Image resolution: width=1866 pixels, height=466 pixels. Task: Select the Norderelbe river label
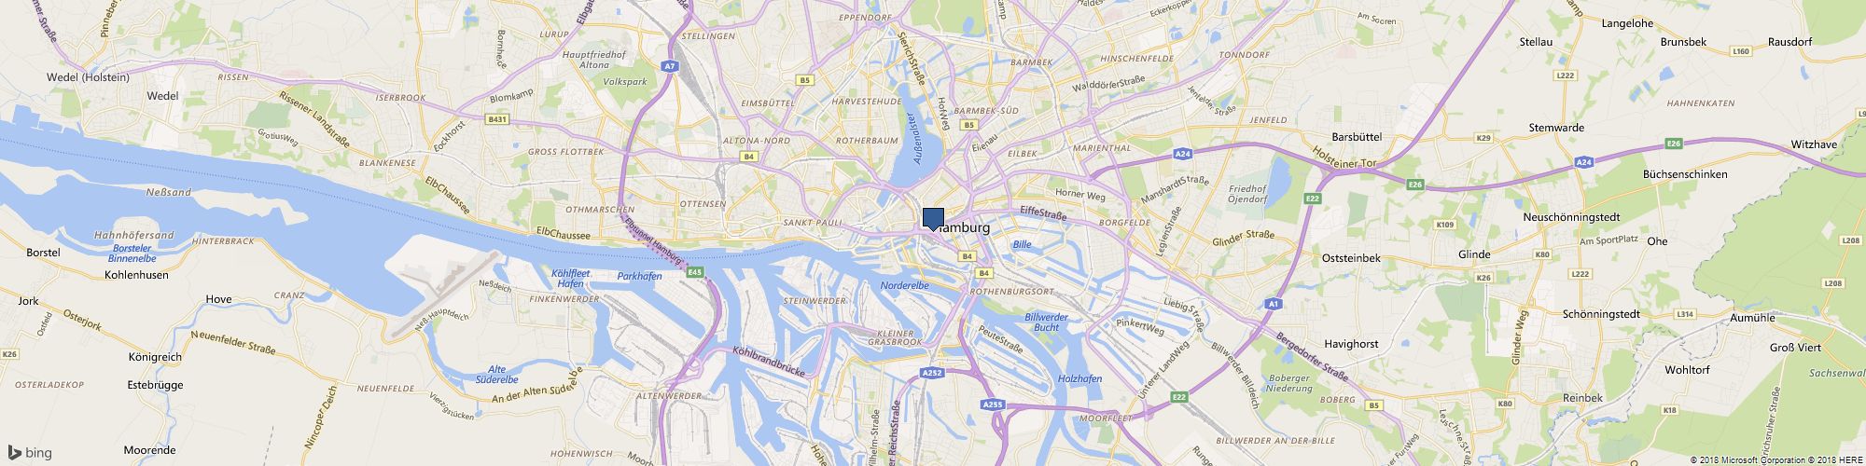point(905,285)
